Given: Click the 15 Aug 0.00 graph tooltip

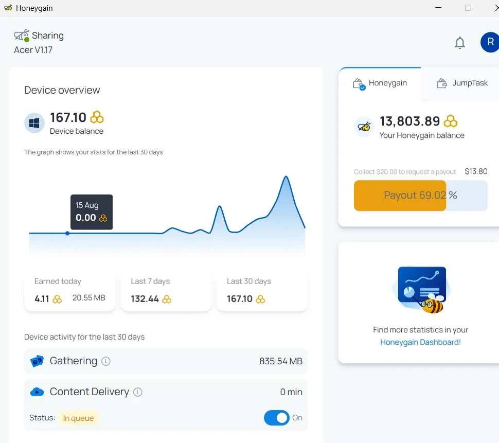Looking at the screenshot, I should (92, 212).
